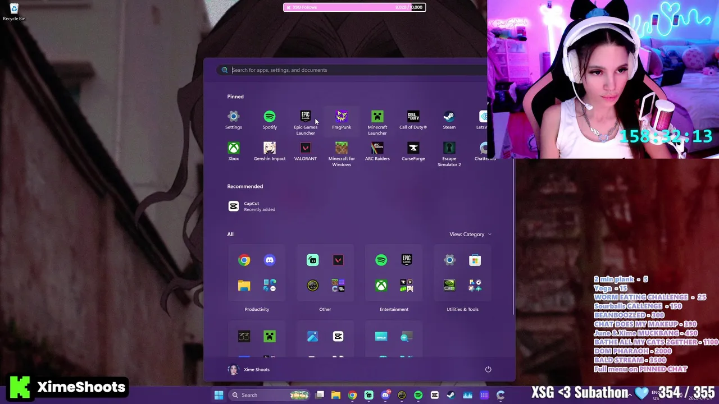Open Genshin Impact from pinned apps
This screenshot has height=404, width=719.
coord(270,151)
